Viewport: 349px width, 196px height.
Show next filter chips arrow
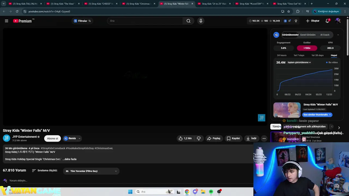coord(339,127)
